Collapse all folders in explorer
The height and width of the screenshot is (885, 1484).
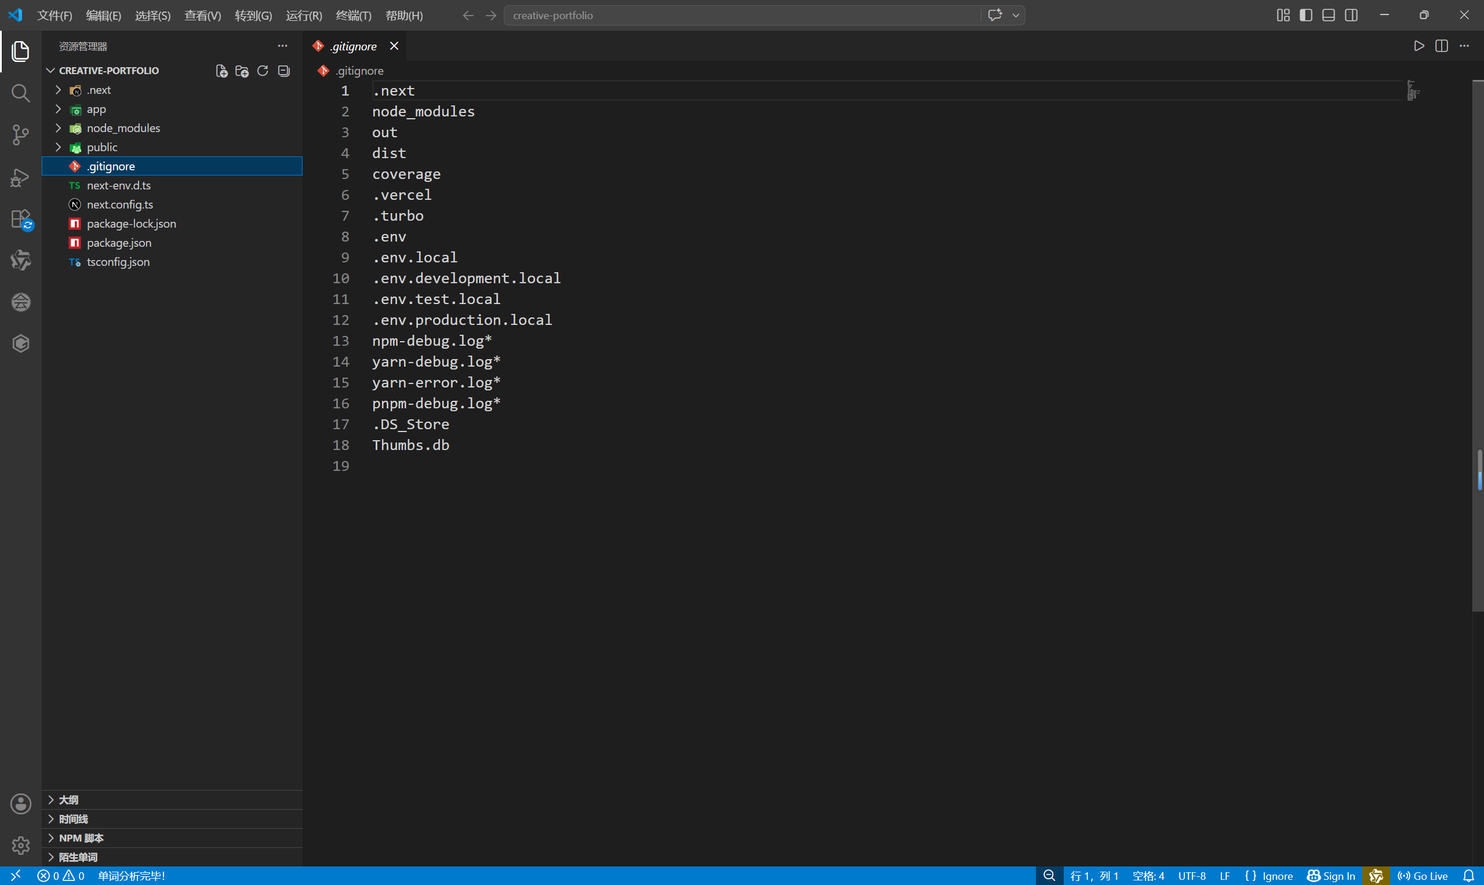283,71
